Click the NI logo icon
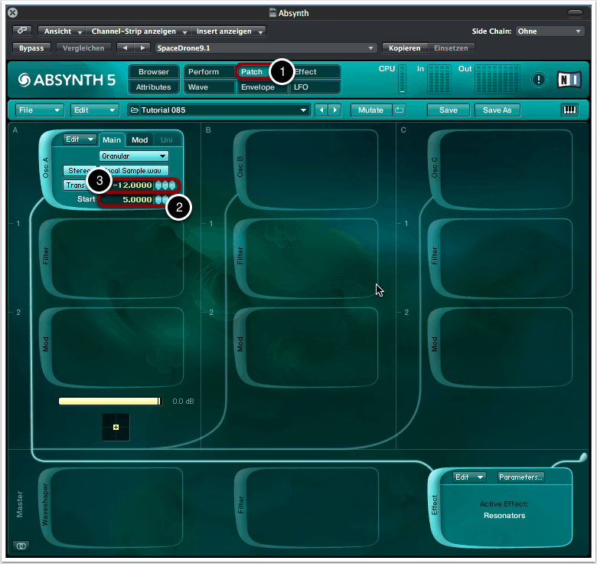The height and width of the screenshot is (564, 597). [569, 80]
